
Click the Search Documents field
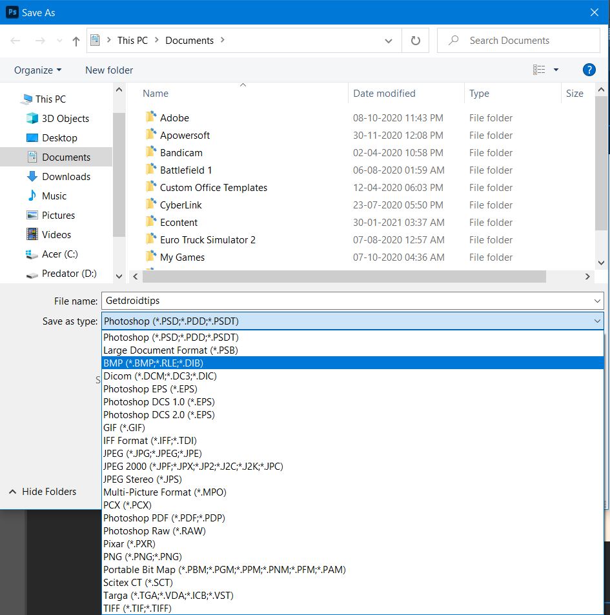pos(518,41)
